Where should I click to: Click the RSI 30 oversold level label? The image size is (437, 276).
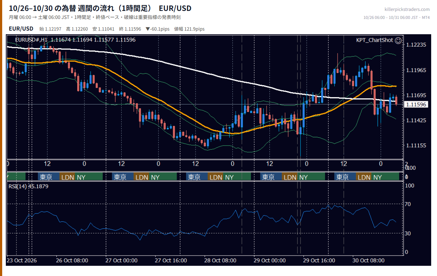pyautogui.click(x=408, y=233)
